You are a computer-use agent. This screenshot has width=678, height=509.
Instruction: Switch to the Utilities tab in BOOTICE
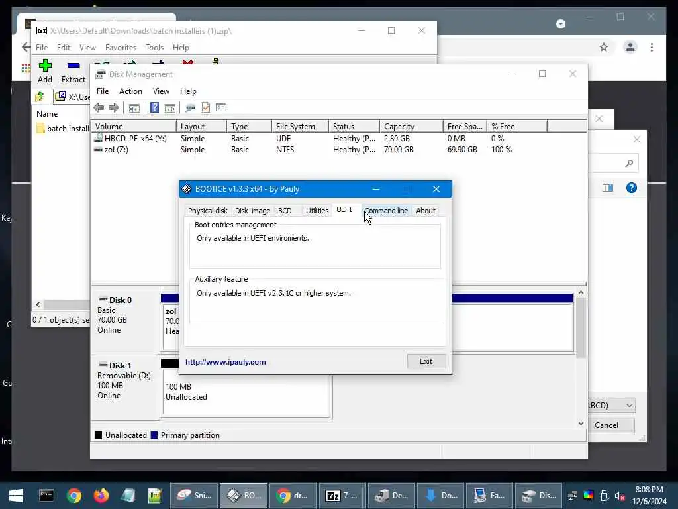(x=317, y=211)
